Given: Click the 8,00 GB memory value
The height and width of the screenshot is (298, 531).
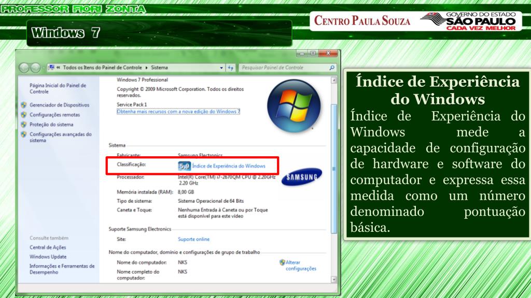Looking at the screenshot, I should 186,192.
